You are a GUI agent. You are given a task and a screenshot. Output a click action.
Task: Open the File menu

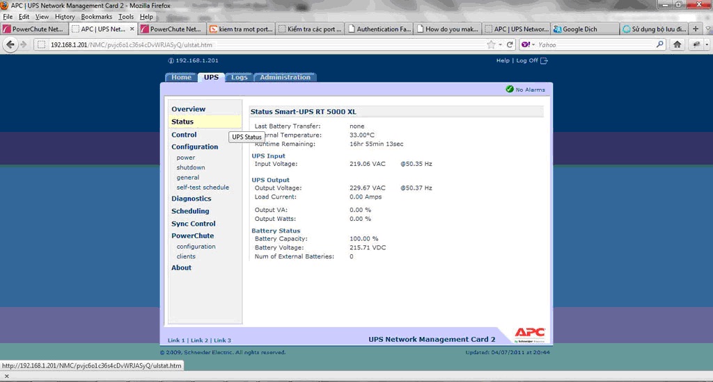8,17
